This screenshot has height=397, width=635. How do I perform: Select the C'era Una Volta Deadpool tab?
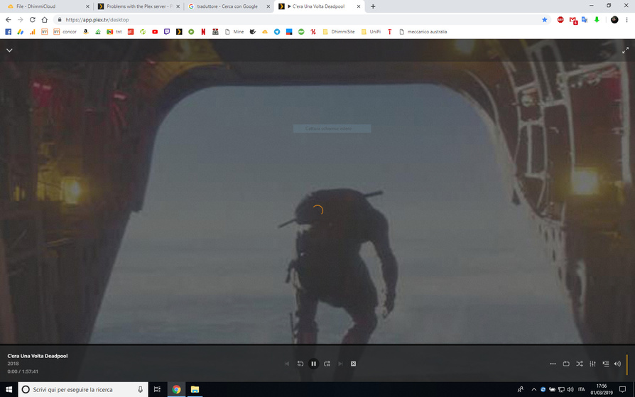tap(320, 6)
